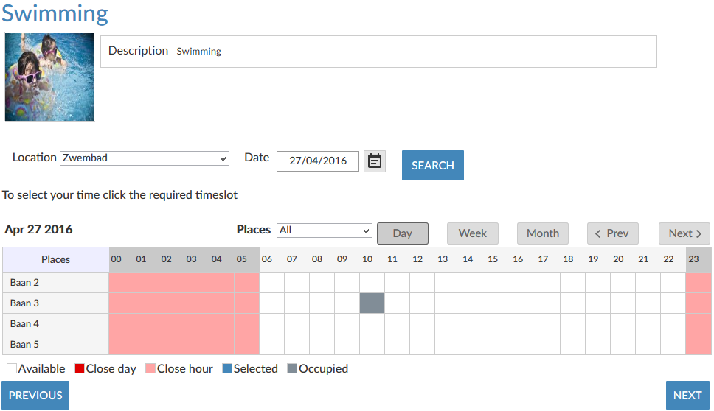Click the blue Selected legend swatch

click(x=227, y=368)
